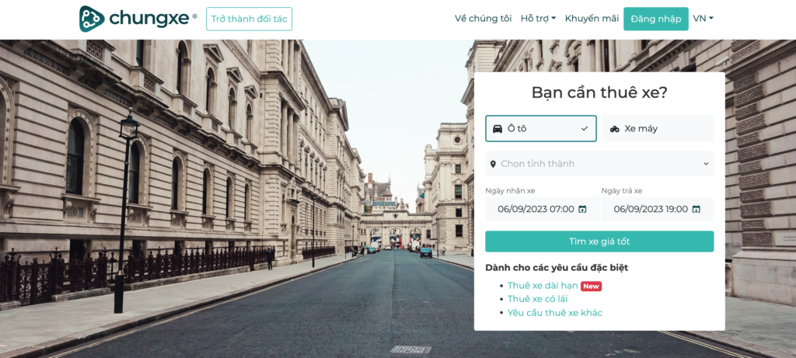Click the chungxe logo icon
Viewport: 796px width, 358px height.
coord(92,19)
